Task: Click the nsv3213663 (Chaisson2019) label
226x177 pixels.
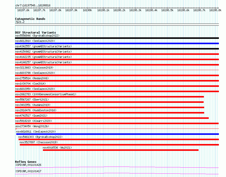Action: [34, 68]
